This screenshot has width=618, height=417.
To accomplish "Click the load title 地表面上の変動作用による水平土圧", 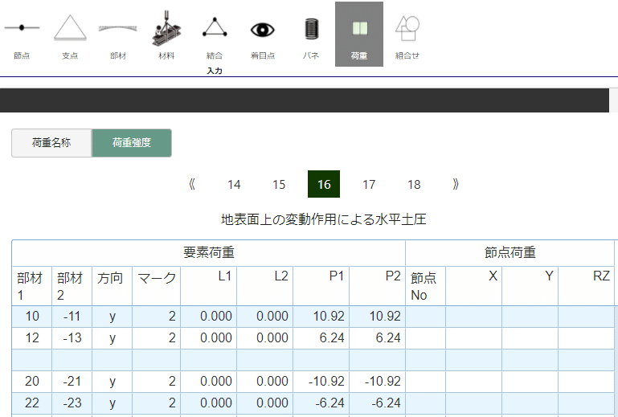I will tap(324, 219).
